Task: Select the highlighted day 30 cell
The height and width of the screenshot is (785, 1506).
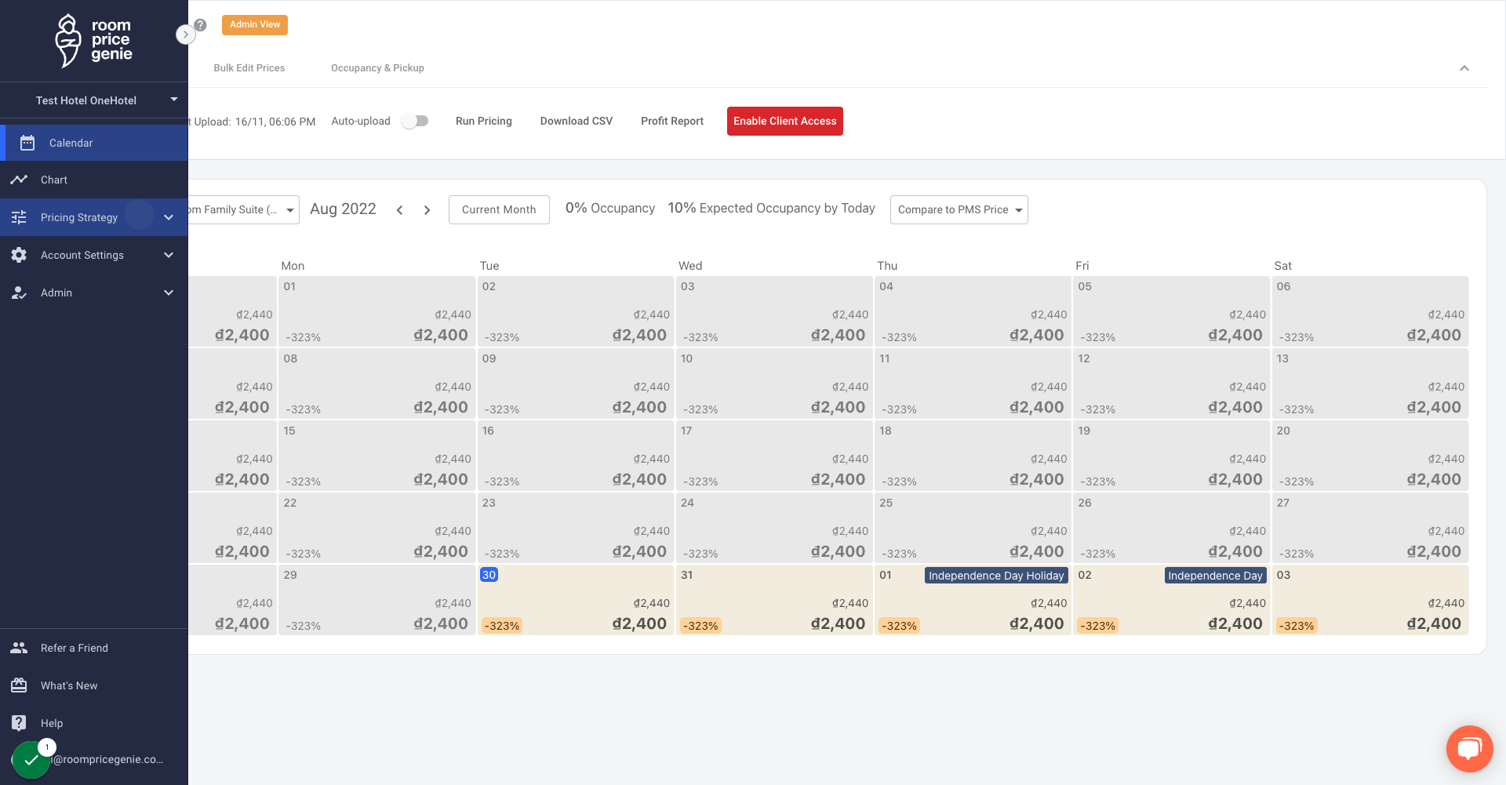Action: click(x=576, y=600)
